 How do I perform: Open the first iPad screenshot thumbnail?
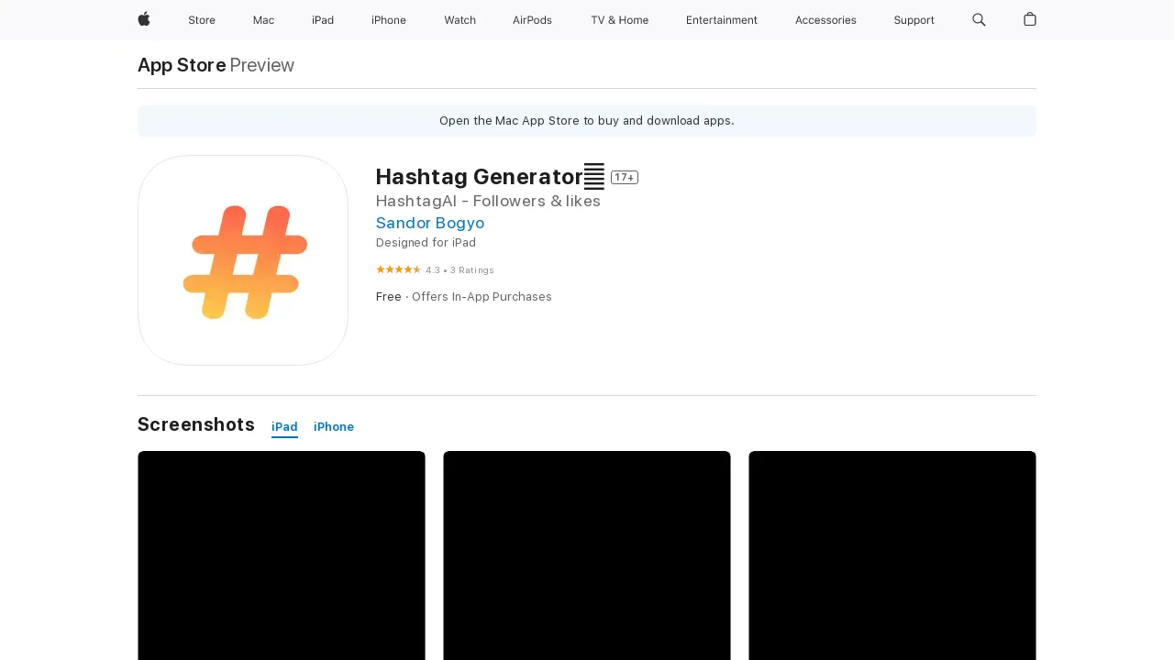pos(282,555)
